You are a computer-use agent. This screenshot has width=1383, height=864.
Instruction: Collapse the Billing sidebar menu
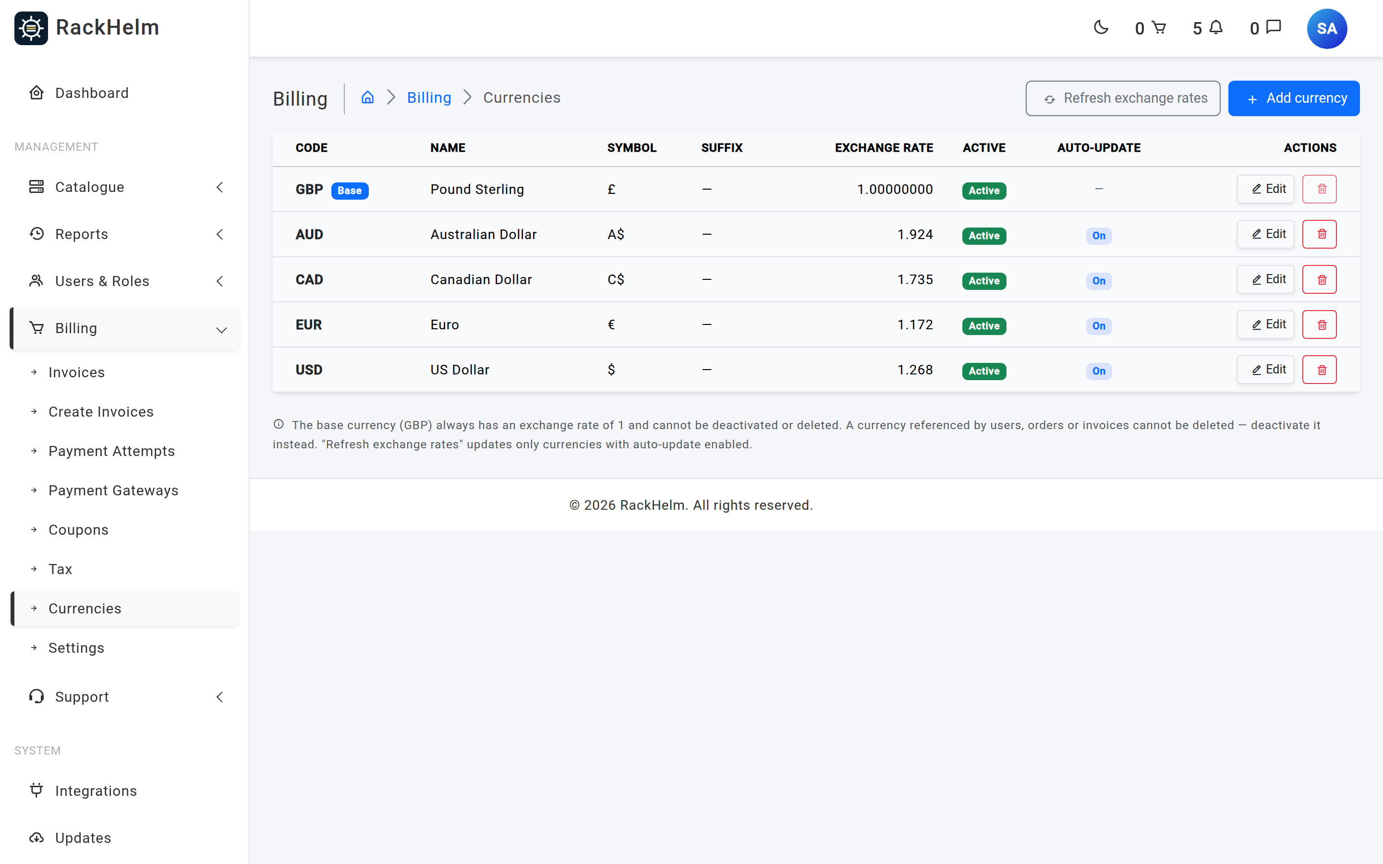point(124,329)
